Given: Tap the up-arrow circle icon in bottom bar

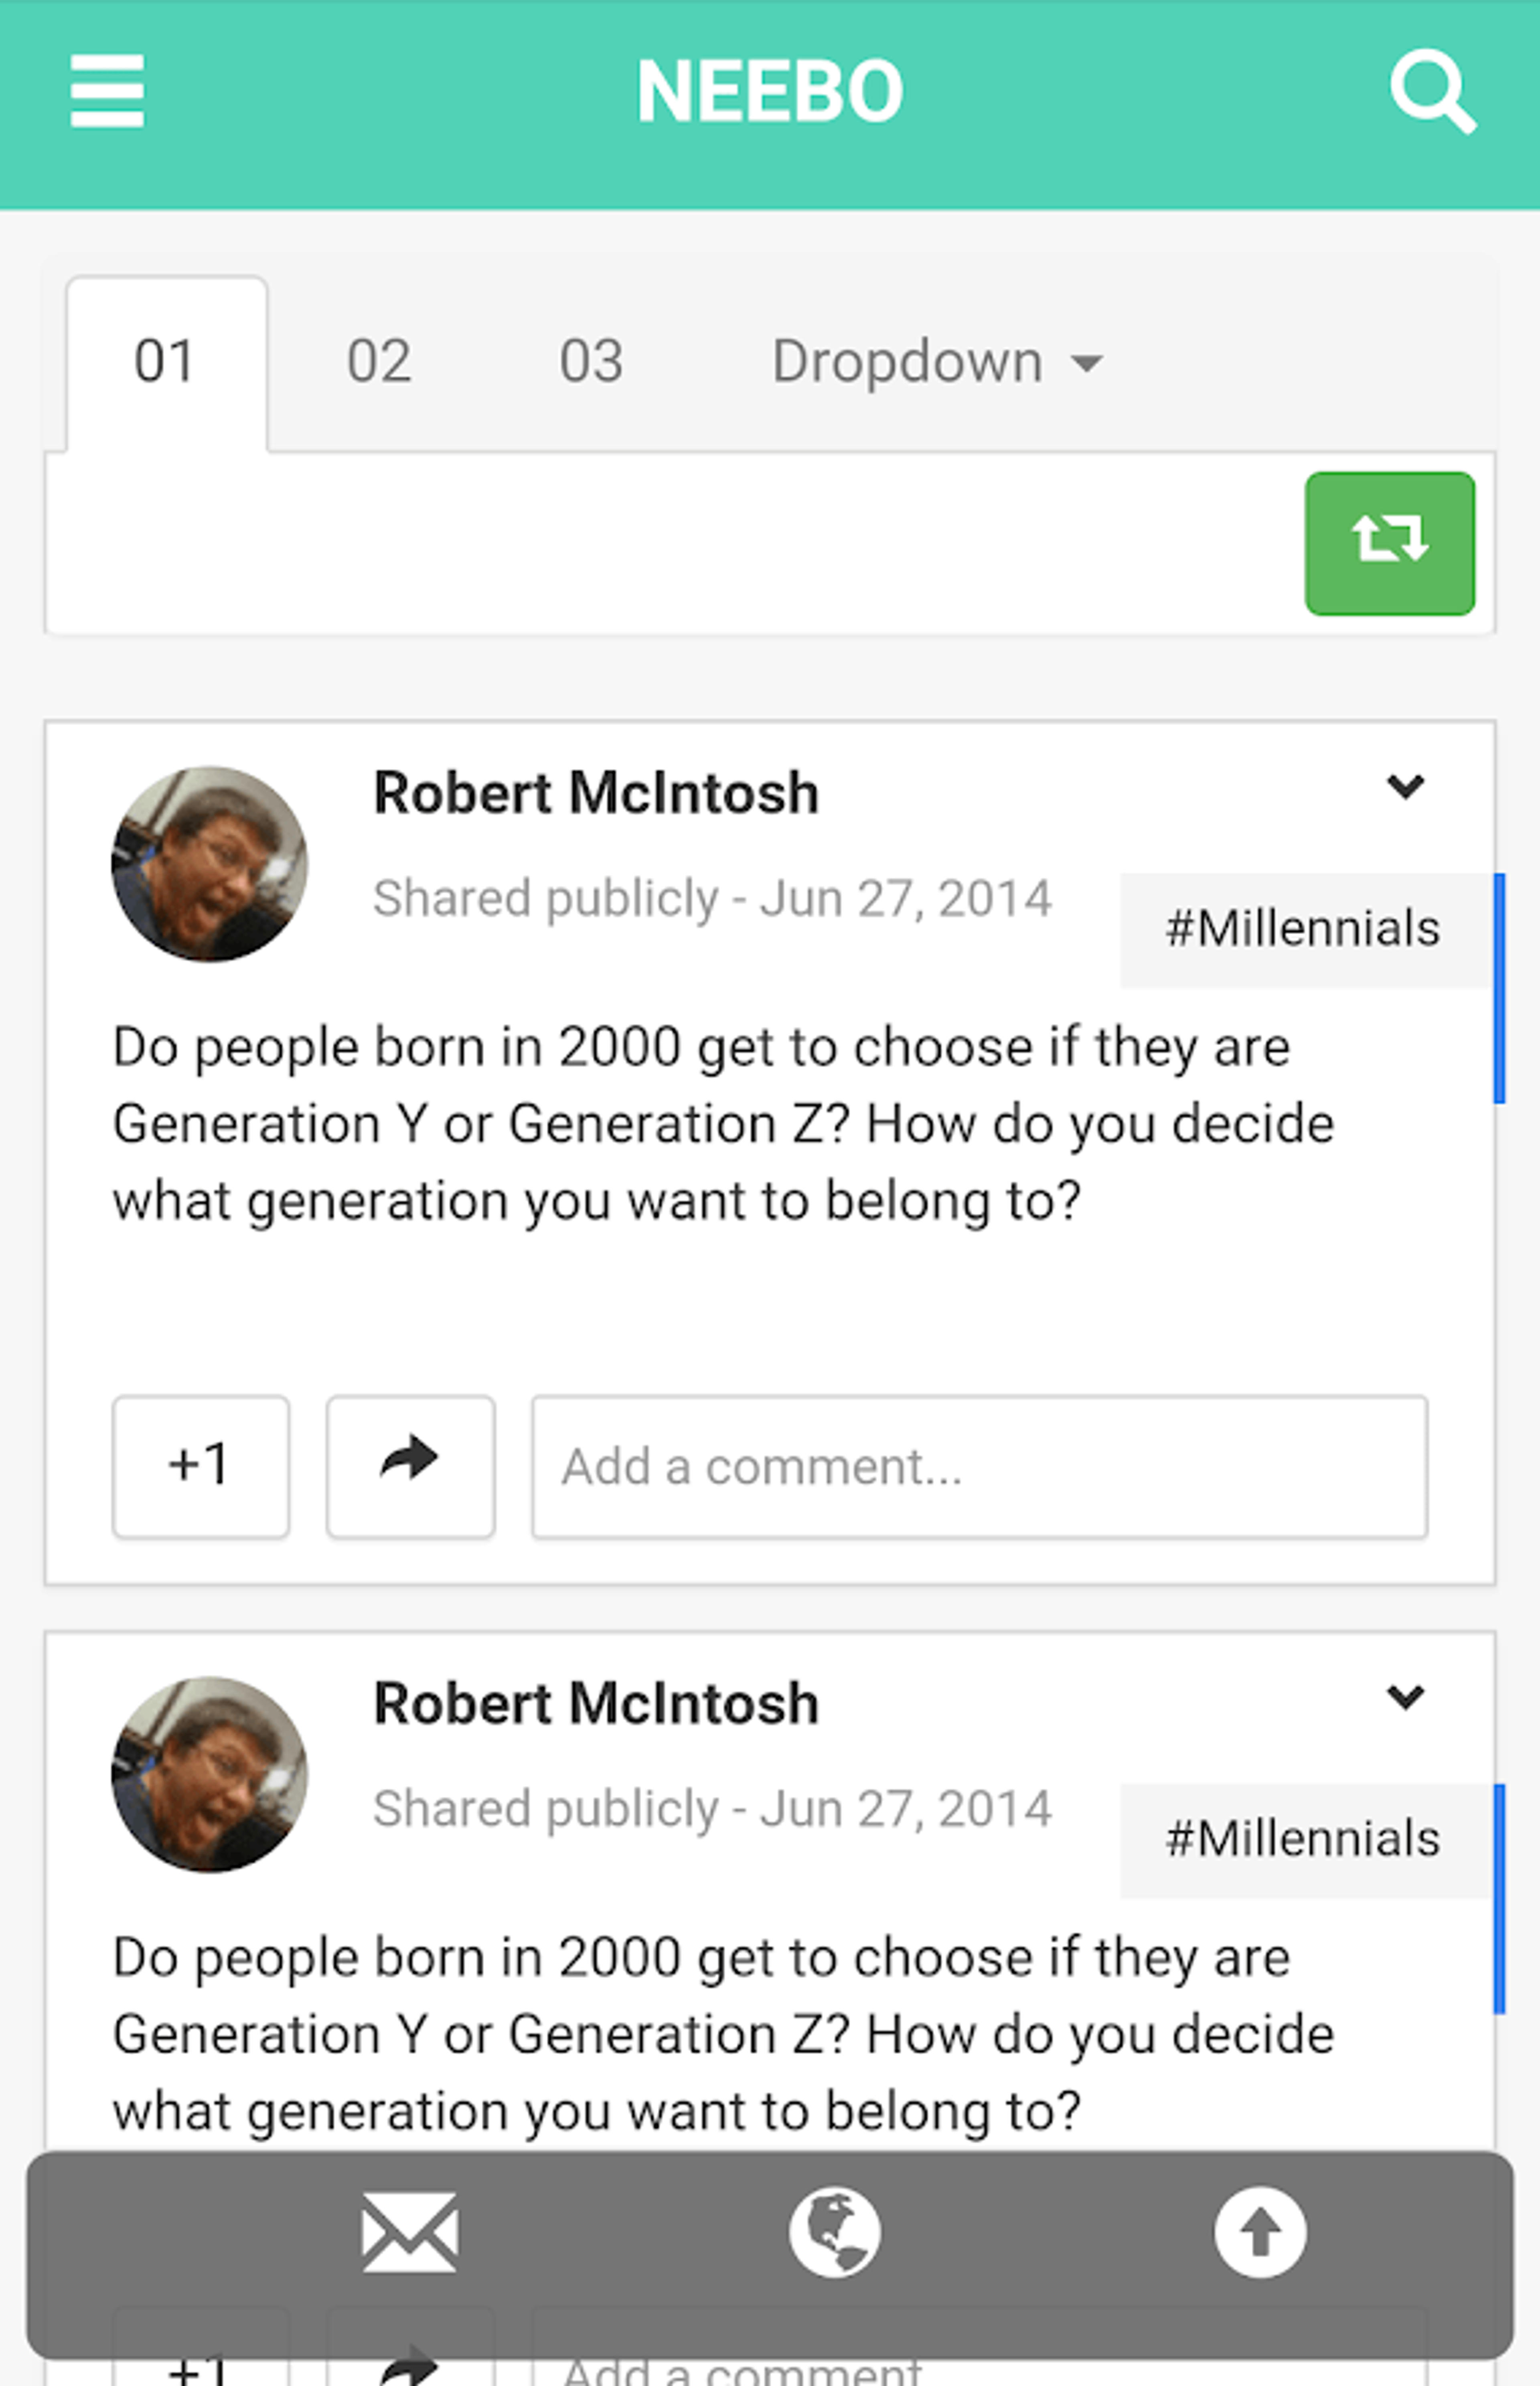Looking at the screenshot, I should click(x=1260, y=2232).
